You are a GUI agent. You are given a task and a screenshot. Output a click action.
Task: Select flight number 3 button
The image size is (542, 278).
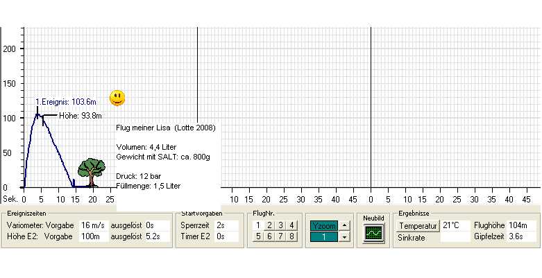pyautogui.click(x=280, y=225)
